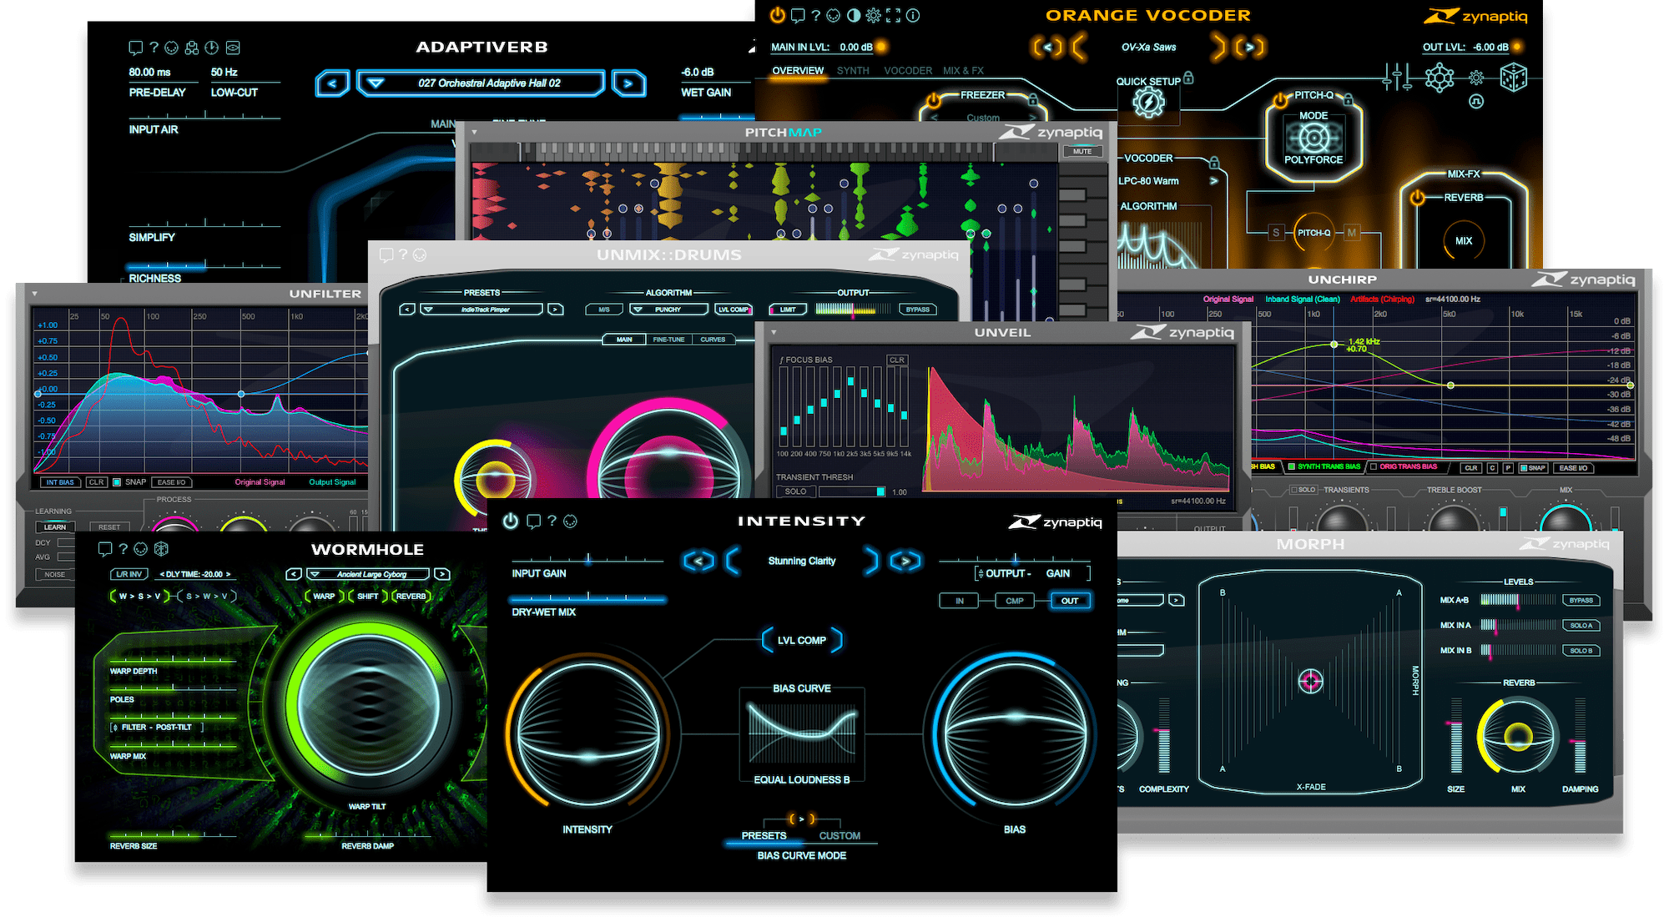
Task: Toggle Intensity power icon
Action: pos(511,521)
